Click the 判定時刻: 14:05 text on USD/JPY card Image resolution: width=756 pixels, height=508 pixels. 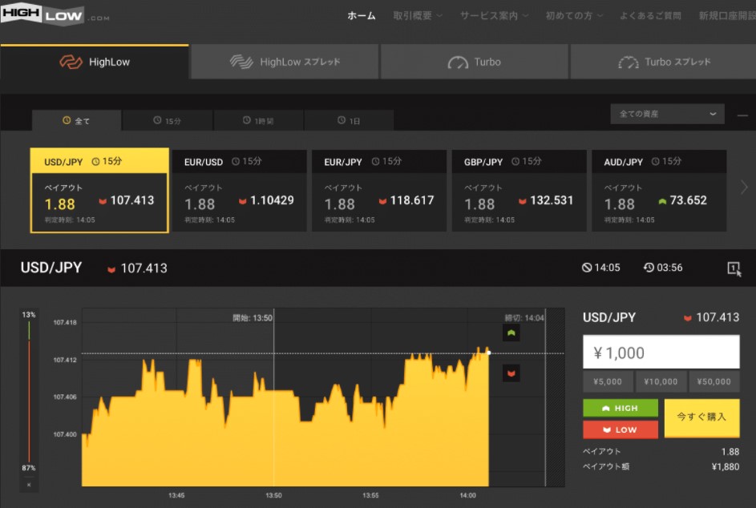(70, 220)
